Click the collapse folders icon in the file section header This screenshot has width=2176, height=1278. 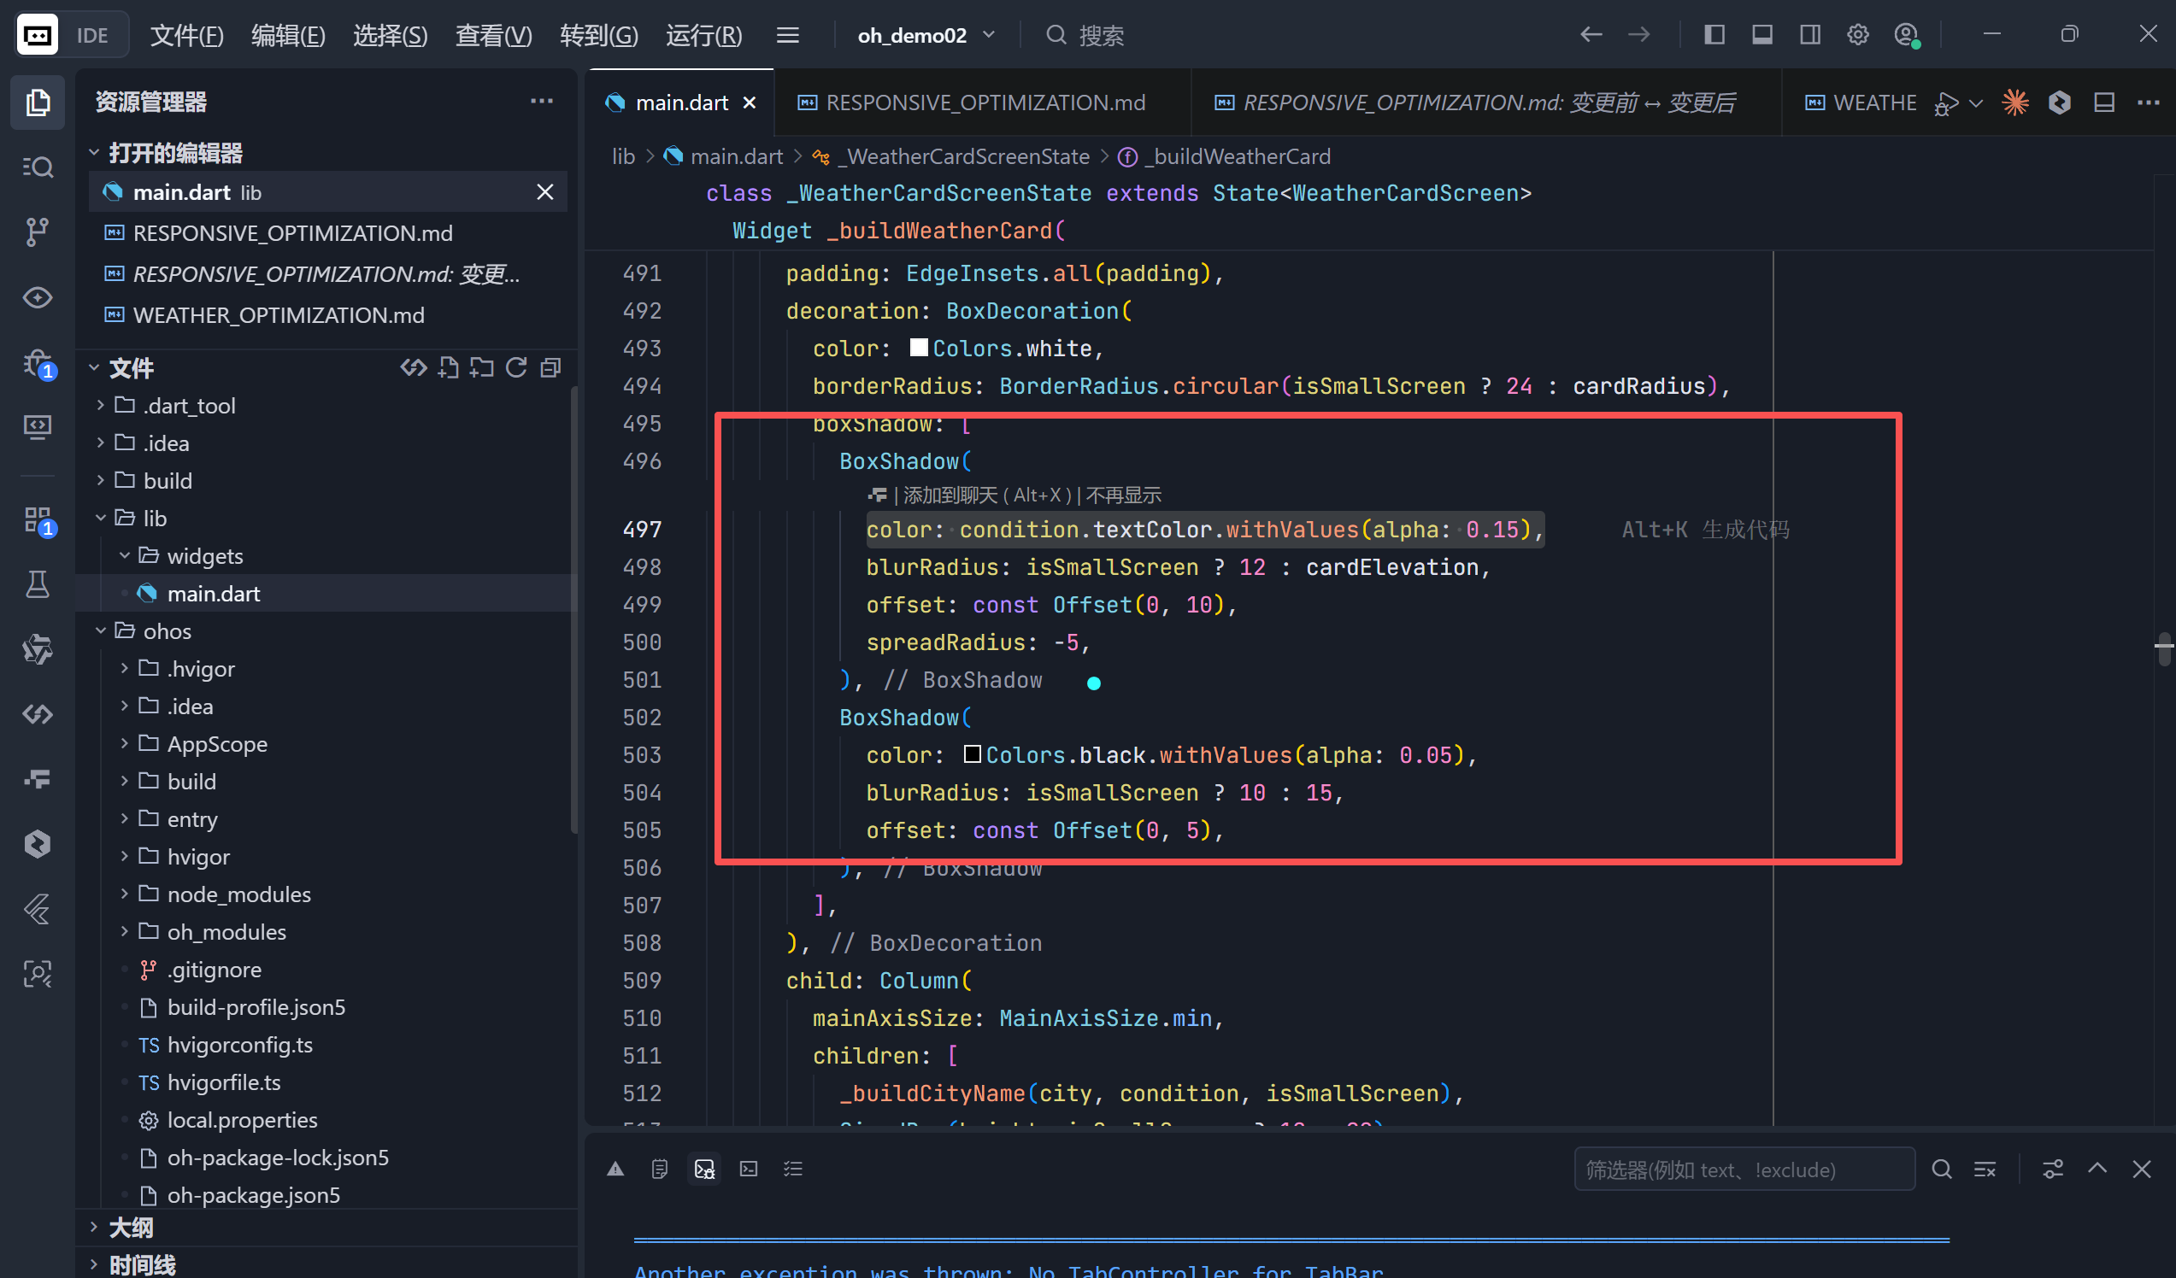coord(551,368)
